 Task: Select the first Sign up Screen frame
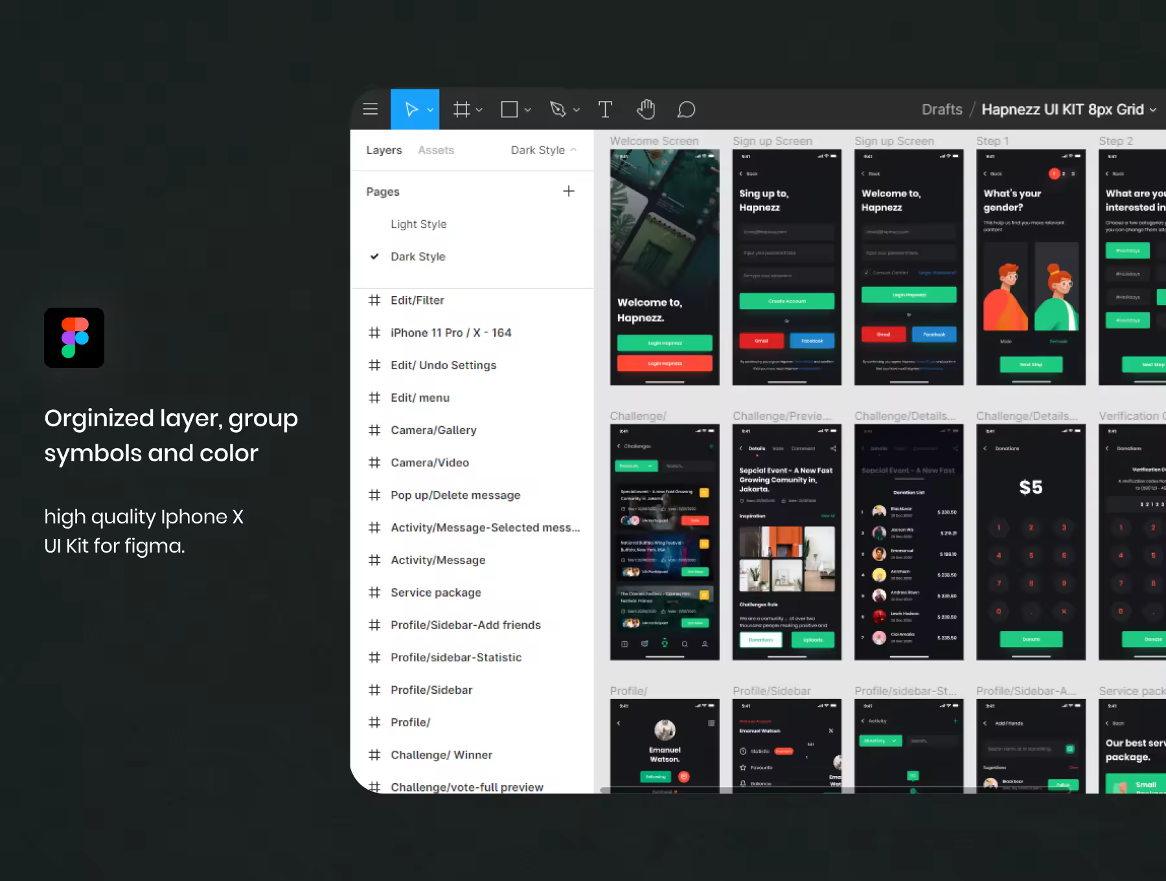tap(787, 268)
